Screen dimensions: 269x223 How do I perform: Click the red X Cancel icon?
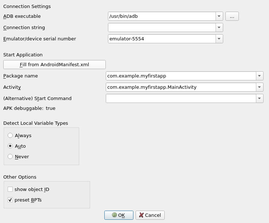tap(141, 215)
